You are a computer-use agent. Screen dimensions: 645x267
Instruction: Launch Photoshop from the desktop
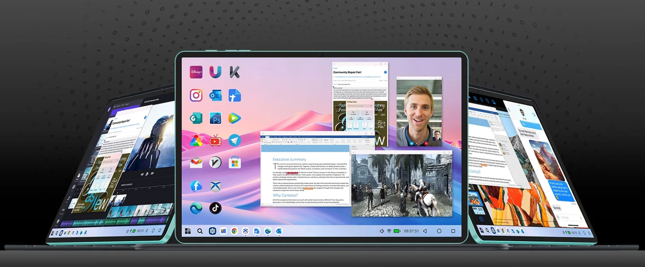pyautogui.click(x=215, y=118)
